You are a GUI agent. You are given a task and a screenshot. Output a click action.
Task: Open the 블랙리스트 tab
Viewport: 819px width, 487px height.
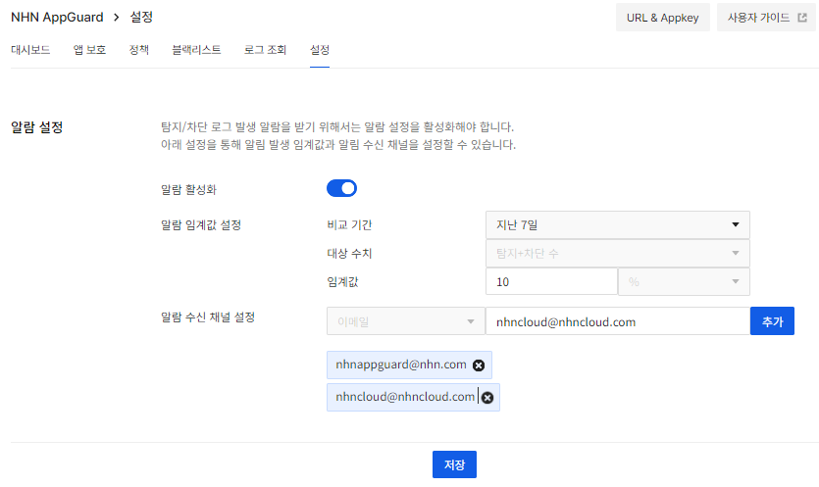click(x=196, y=50)
